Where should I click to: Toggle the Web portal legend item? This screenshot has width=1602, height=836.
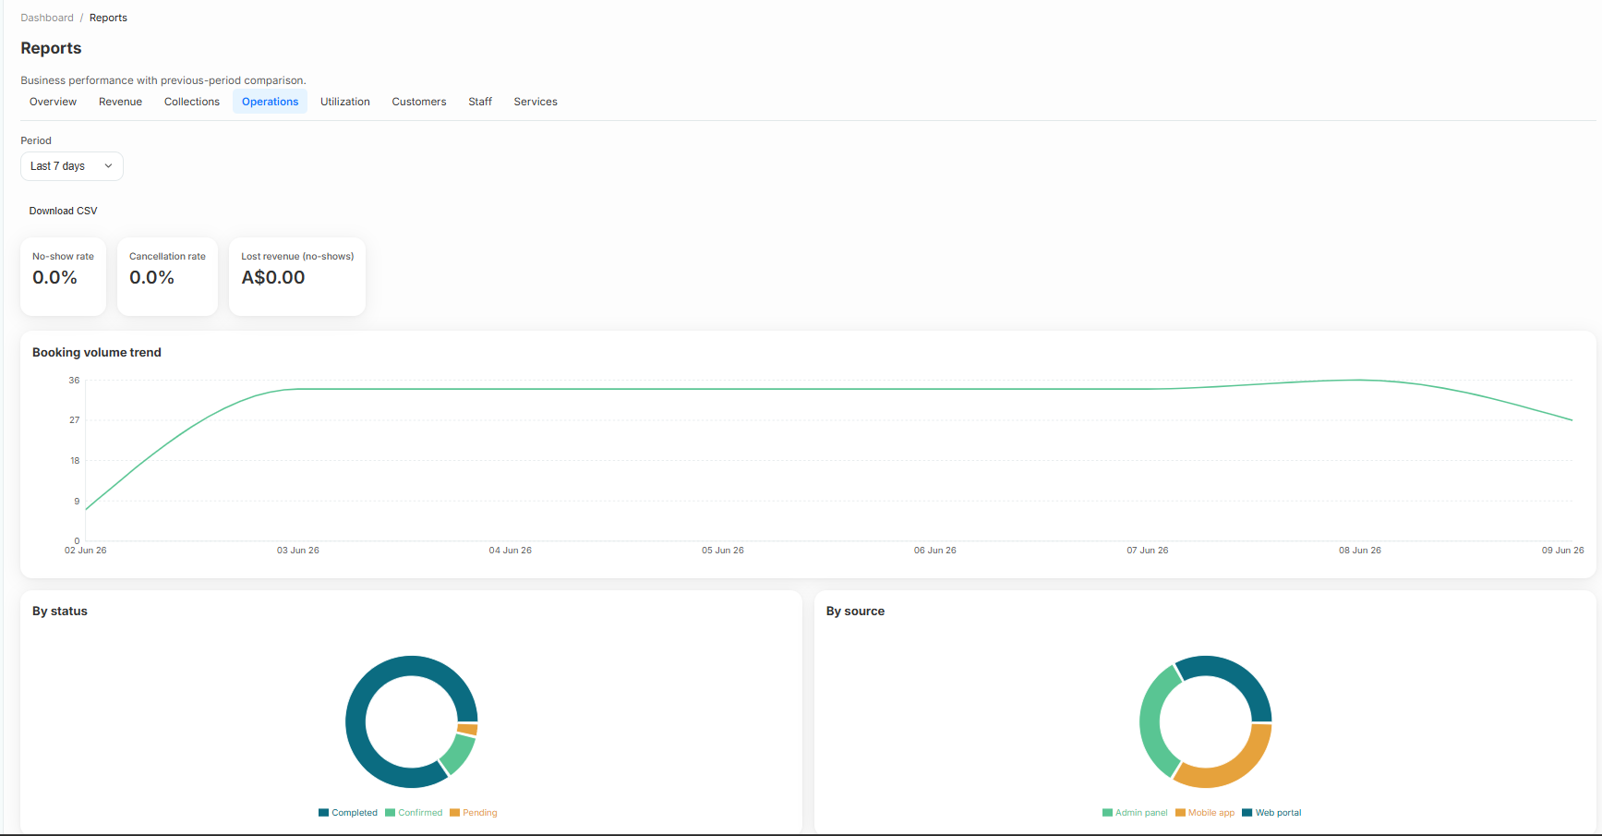1272,813
